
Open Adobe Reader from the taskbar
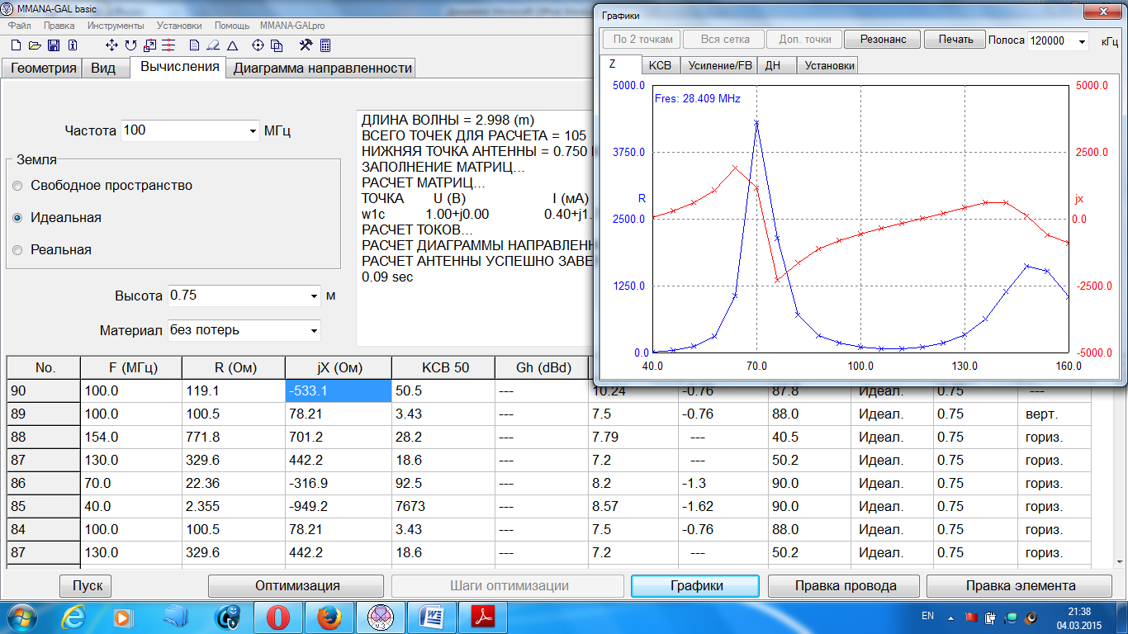pos(483,617)
